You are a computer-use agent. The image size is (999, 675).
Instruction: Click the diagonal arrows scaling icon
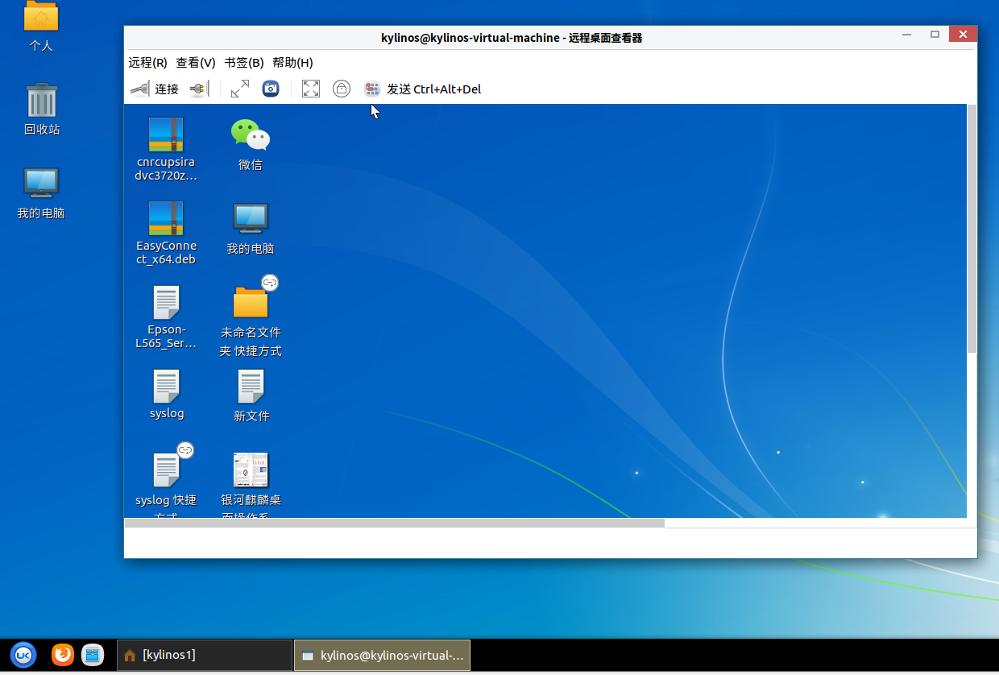pos(239,89)
